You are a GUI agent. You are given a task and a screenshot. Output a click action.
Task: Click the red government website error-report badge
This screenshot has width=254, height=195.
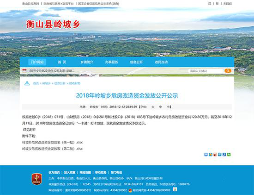(x=37, y=179)
